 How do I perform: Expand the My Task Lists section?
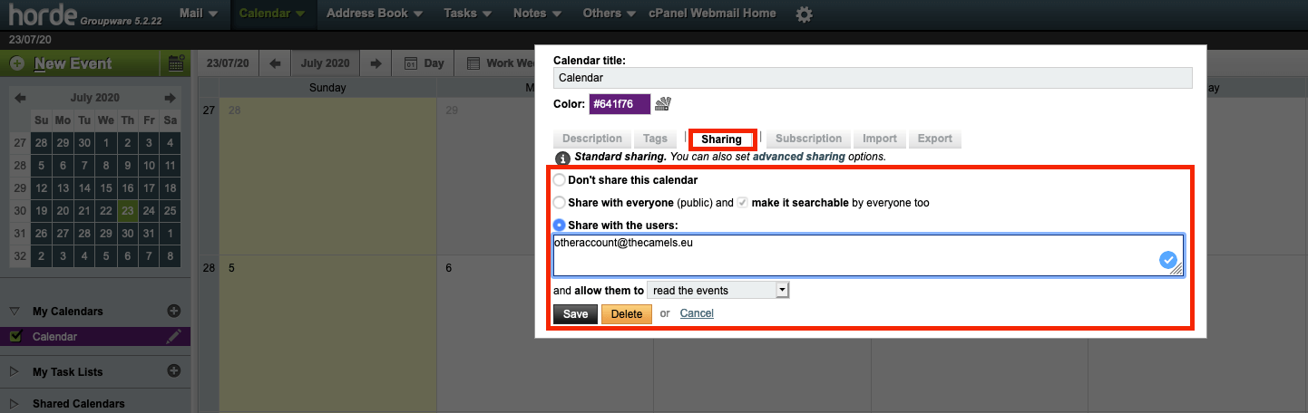click(x=15, y=371)
